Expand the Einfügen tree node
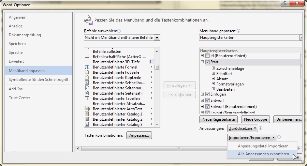The height and width of the screenshot is (166, 307). click(x=202, y=94)
